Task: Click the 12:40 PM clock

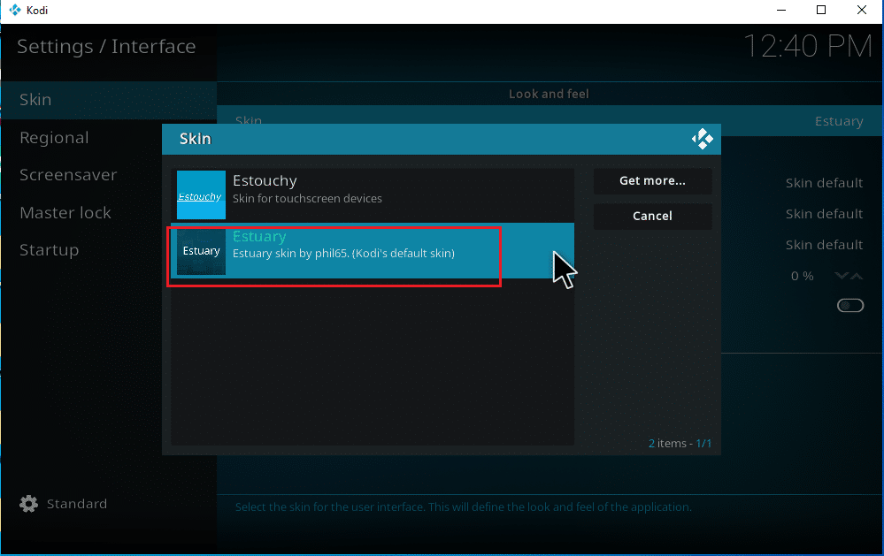Action: point(808,46)
